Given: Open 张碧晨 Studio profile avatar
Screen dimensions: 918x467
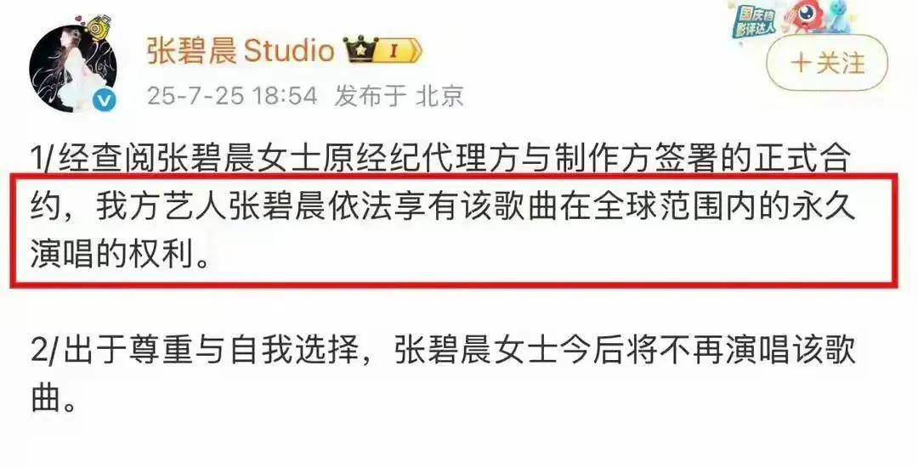Looking at the screenshot, I should click(x=72, y=69).
